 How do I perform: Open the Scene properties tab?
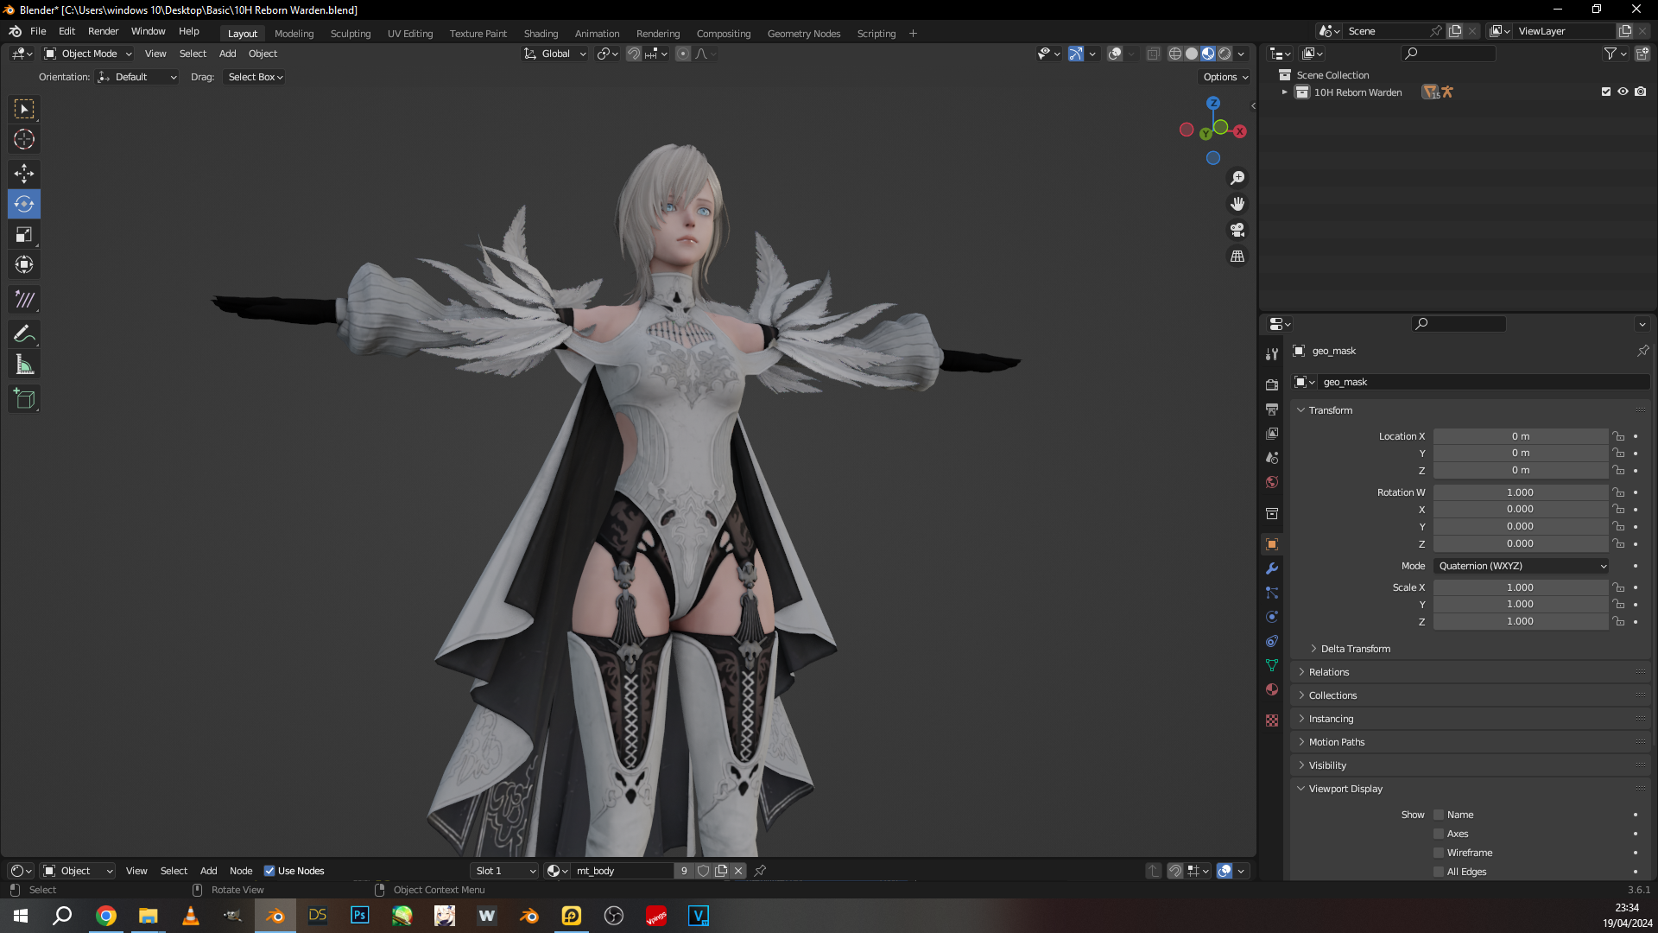(x=1272, y=458)
